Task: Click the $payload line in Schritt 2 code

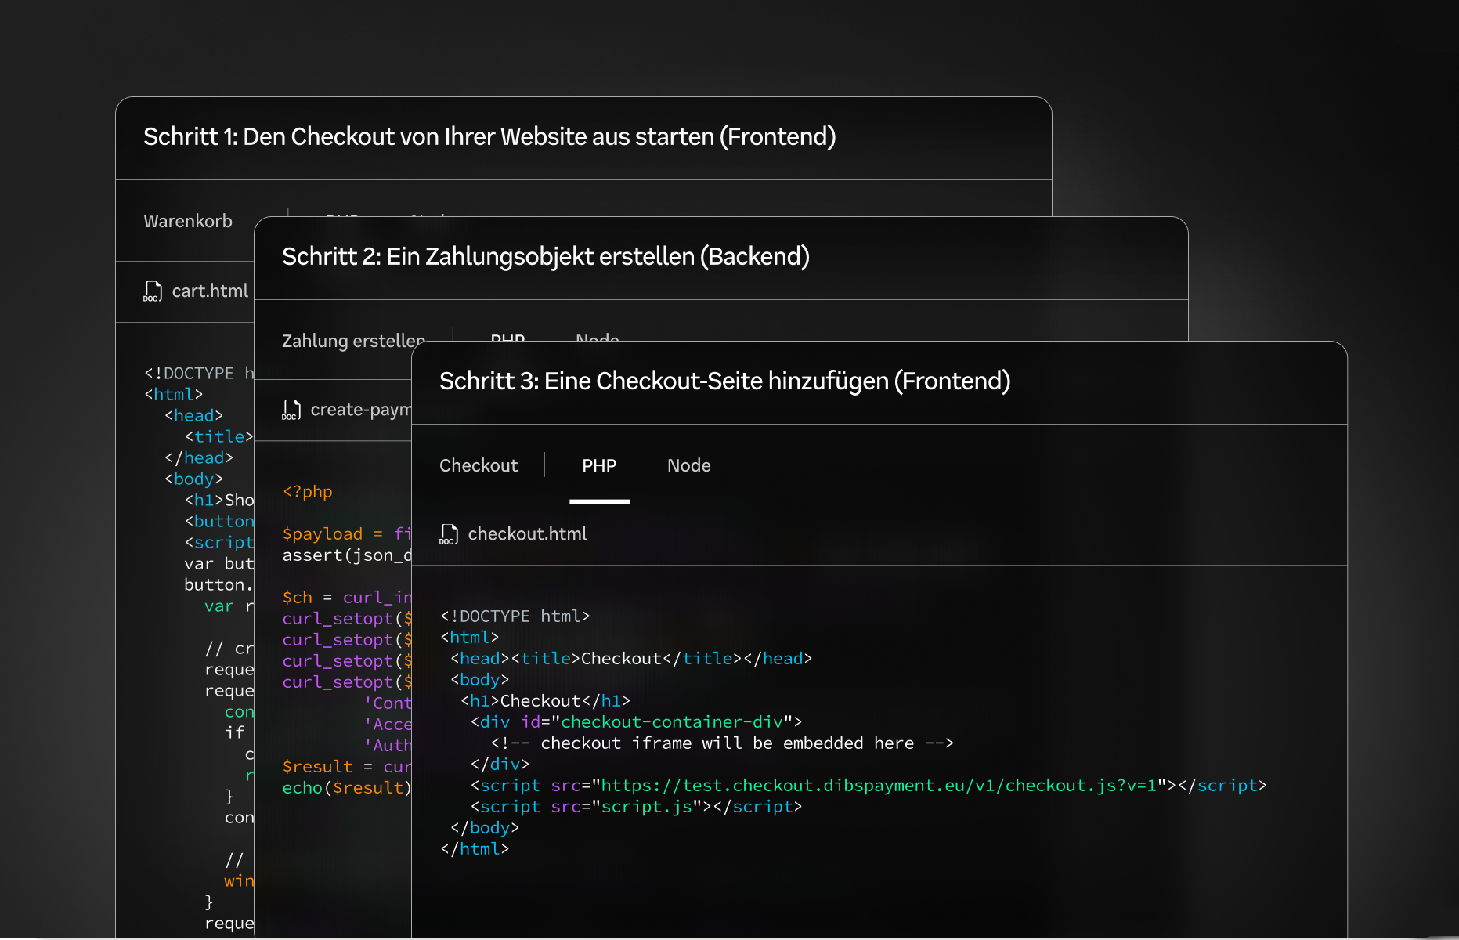Action: click(347, 534)
